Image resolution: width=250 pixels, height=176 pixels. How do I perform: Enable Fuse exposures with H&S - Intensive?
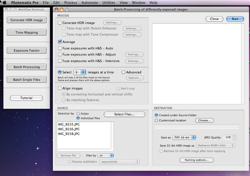click(x=60, y=61)
